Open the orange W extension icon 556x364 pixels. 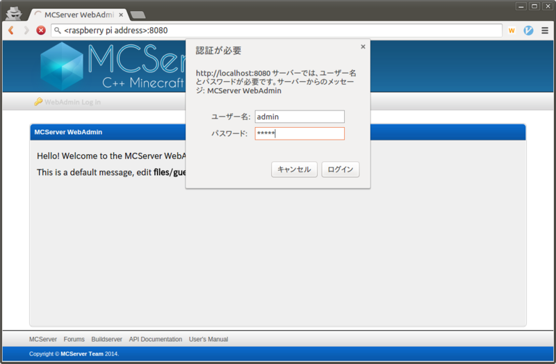coord(512,31)
